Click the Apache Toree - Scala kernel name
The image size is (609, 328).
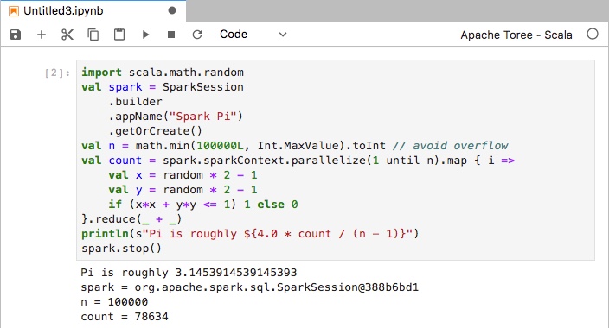(516, 35)
